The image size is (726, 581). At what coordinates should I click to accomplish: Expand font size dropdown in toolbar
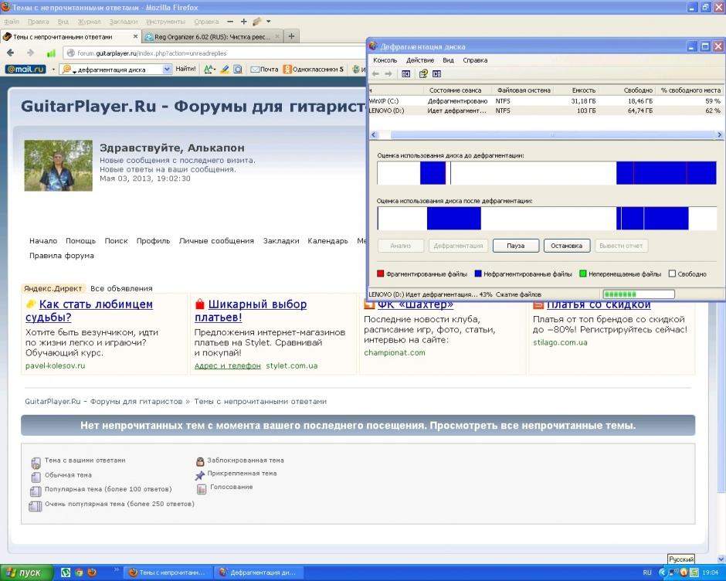[x=210, y=69]
